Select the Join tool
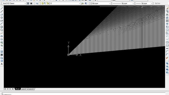This screenshot has height=95, width=169. click(167, 49)
